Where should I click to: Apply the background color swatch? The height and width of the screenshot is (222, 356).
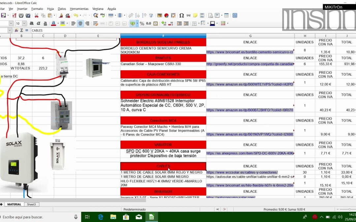point(63,23)
